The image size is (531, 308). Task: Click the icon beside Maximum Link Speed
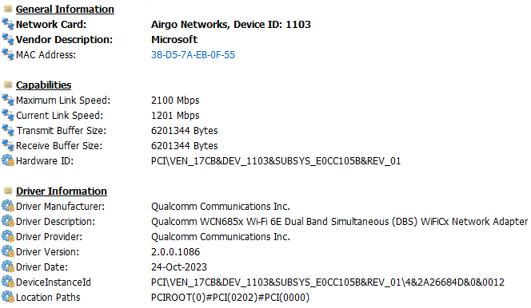[x=8, y=101]
